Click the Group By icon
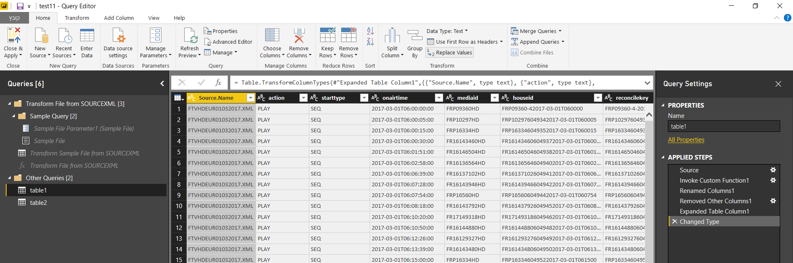Screen dimensions: 793x263 pos(415,35)
